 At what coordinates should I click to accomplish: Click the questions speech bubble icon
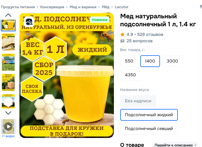[122, 41]
